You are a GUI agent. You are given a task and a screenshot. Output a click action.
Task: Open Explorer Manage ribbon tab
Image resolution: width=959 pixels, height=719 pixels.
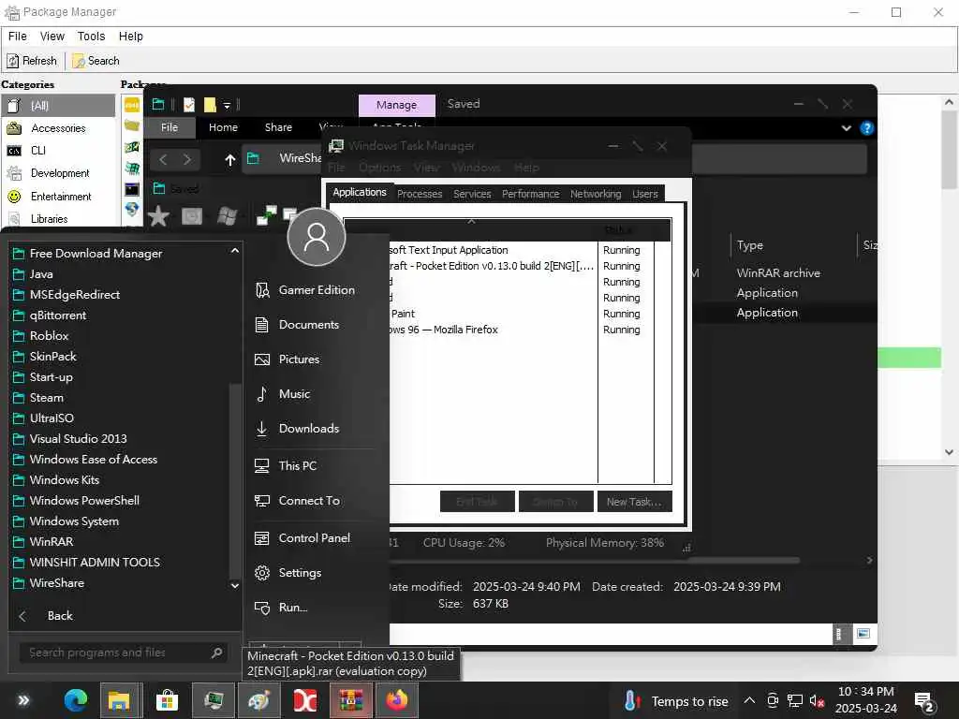click(396, 105)
